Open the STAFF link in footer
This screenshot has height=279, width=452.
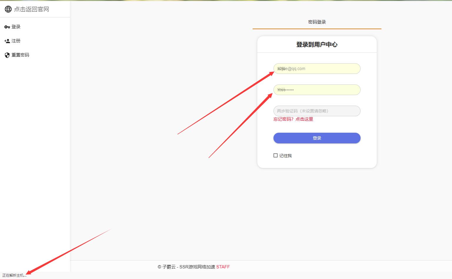[223, 267]
